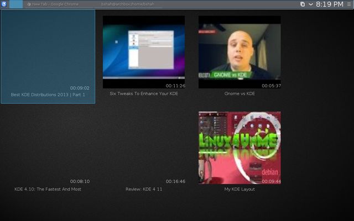This screenshot has height=221, width=354.
Task: Open the panel hamburger menu icon
Action: click(x=349, y=4)
